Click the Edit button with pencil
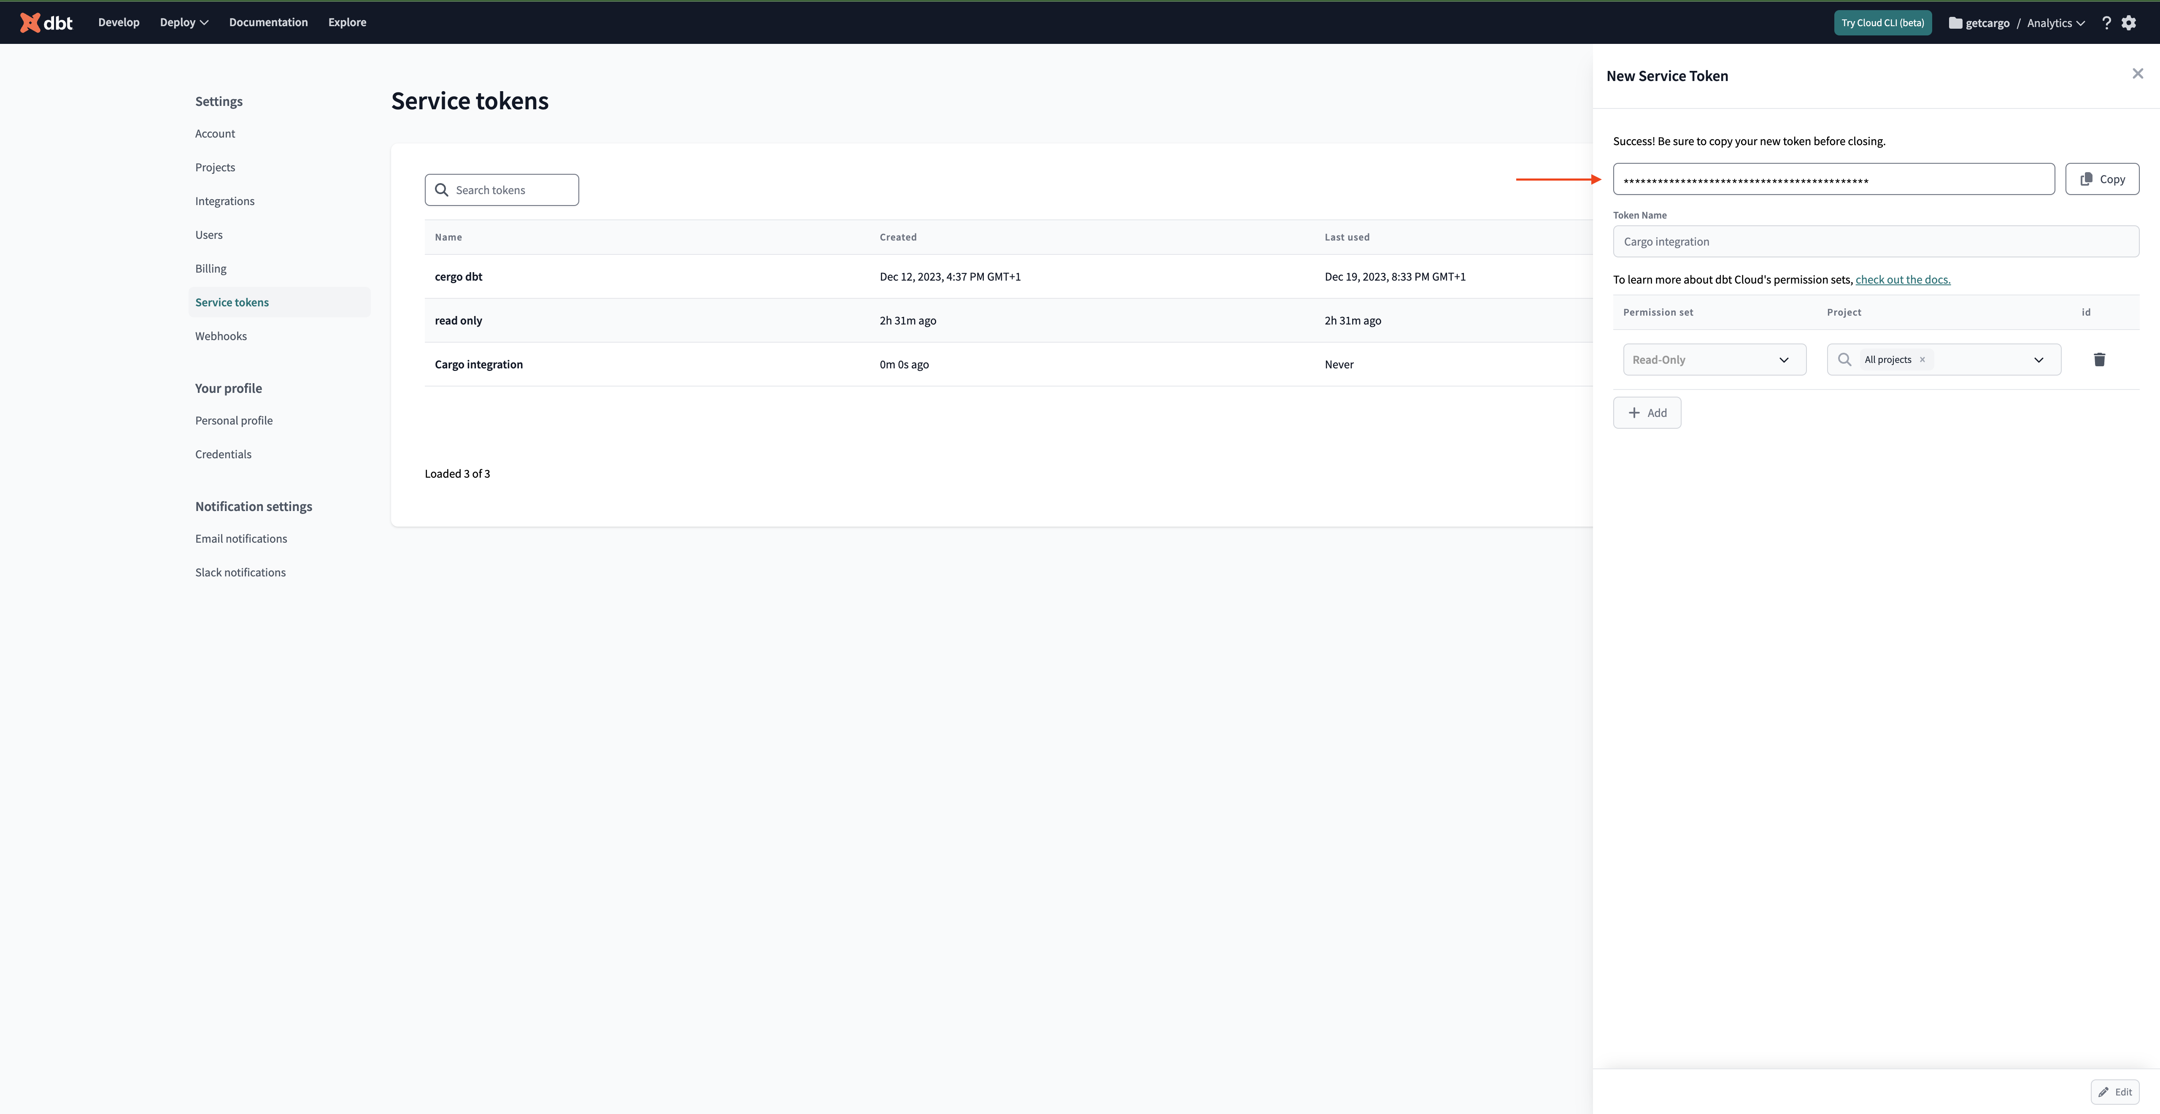 coord(2115,1091)
